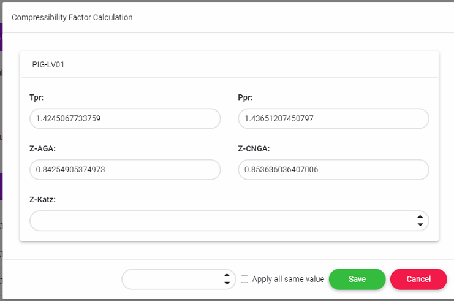Click the Ppr field label

pos(245,97)
